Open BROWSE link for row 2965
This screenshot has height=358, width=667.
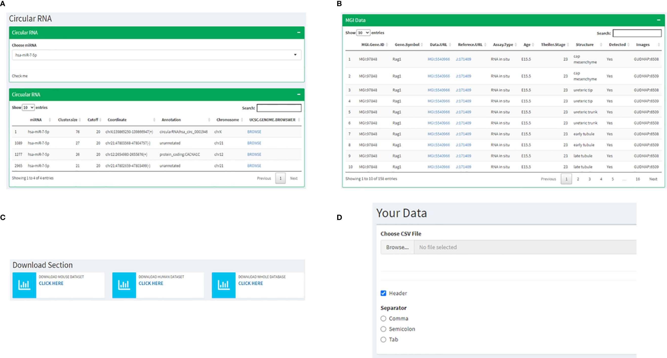254,166
